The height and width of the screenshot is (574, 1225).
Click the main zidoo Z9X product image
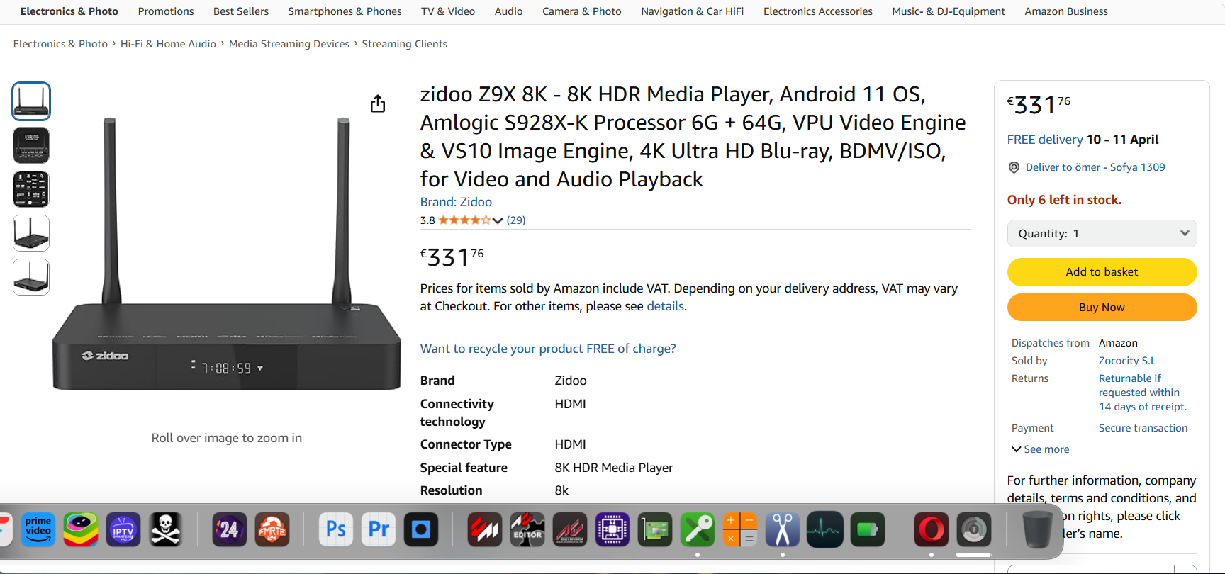(227, 254)
